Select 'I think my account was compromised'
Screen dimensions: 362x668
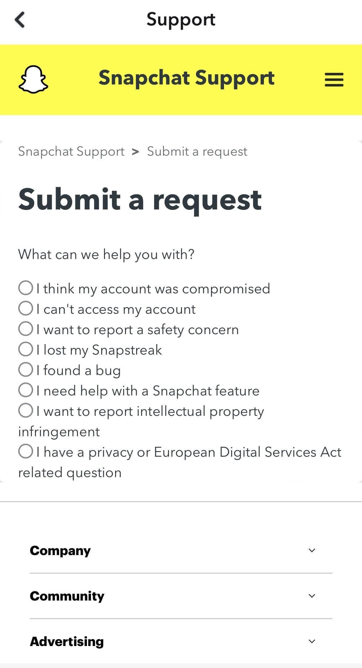pyautogui.click(x=26, y=288)
